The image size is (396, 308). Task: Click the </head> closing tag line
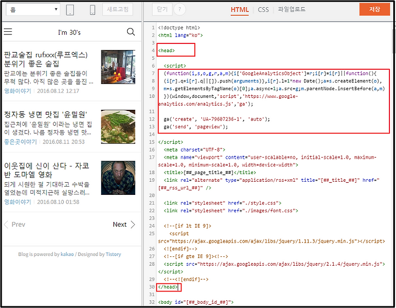click(168, 287)
